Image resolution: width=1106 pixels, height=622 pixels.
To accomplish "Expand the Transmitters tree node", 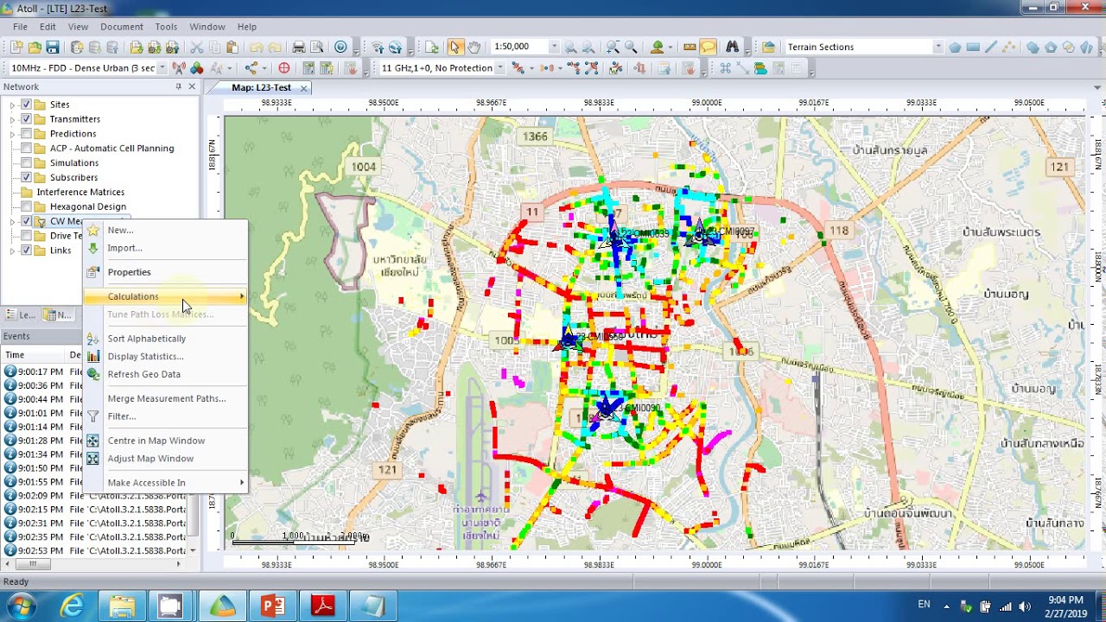I will 13,119.
